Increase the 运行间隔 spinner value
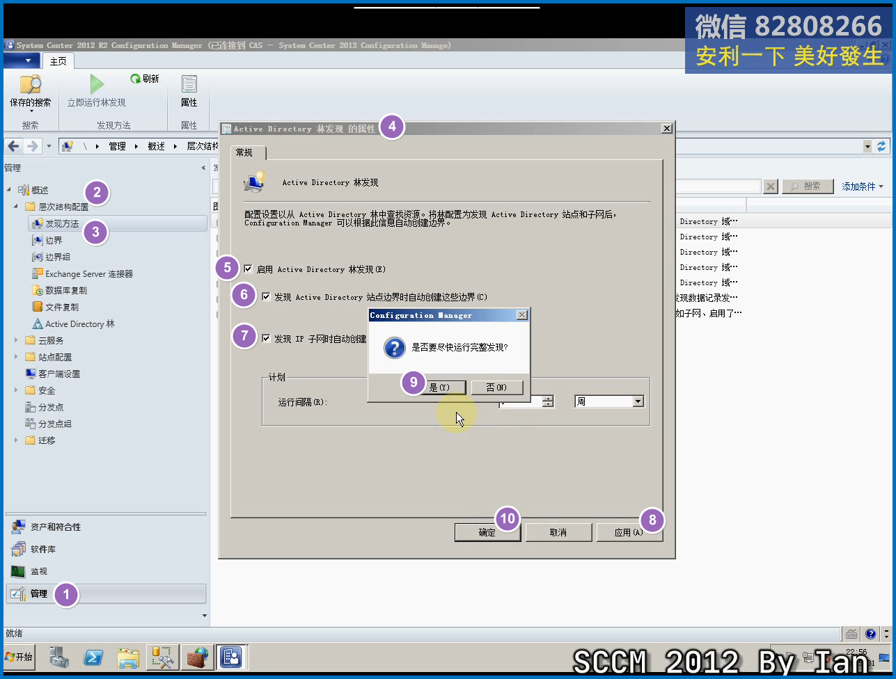Viewport: 896px width, 679px height. [x=548, y=398]
